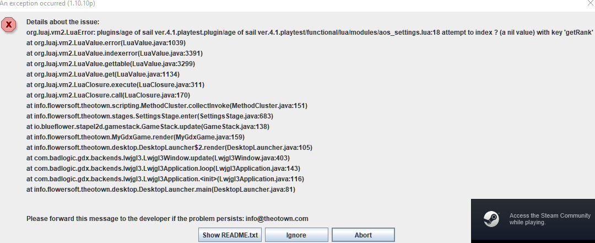Click the Lwjgl3Window.update stack trace line
Screen dimensions: 595x243
click(158, 158)
